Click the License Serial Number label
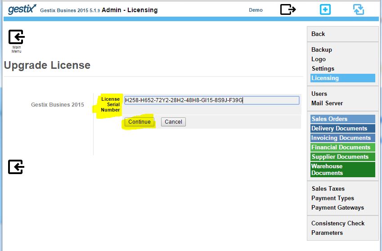Screen dimensions: 382x251 110,104
